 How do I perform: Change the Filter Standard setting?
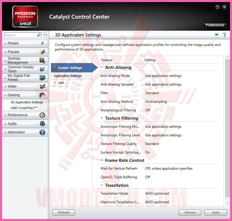tap(152, 93)
